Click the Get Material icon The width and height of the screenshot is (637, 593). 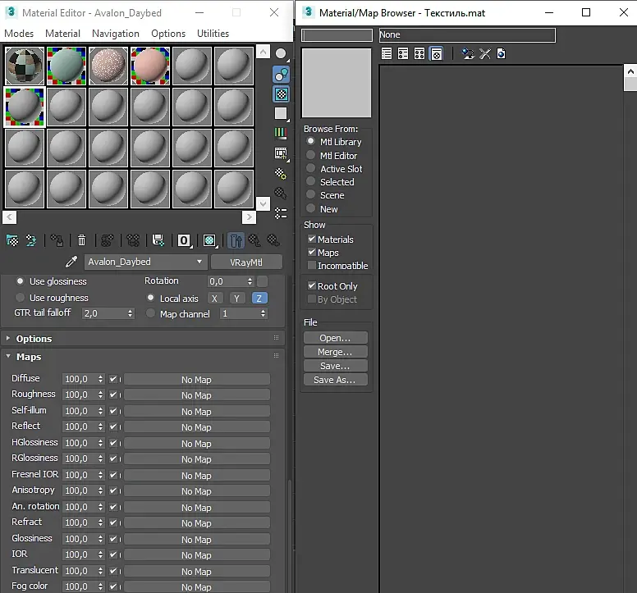coord(12,240)
